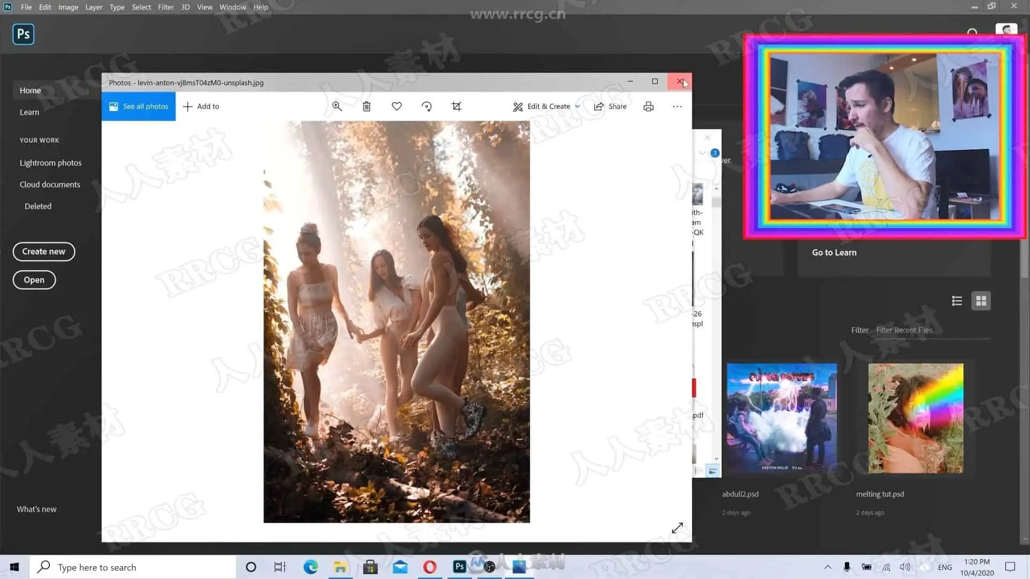1030x579 pixels.
Task: Click What's new link
Action: [x=36, y=509]
